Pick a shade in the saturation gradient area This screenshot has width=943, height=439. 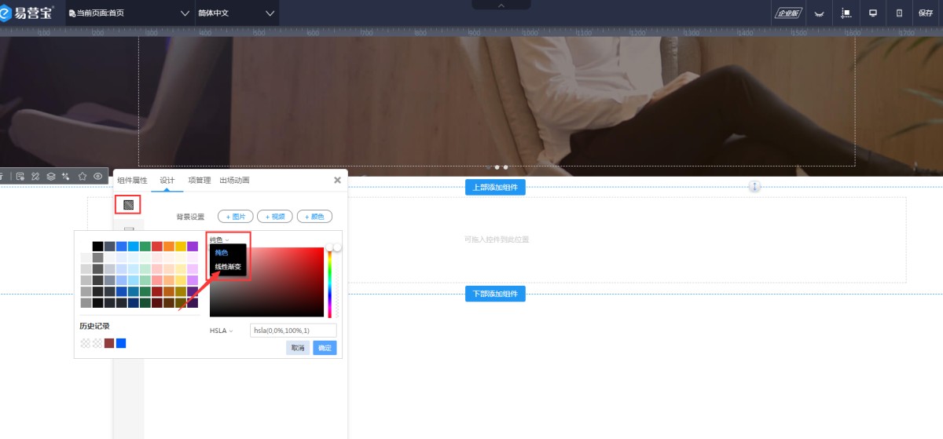click(266, 282)
